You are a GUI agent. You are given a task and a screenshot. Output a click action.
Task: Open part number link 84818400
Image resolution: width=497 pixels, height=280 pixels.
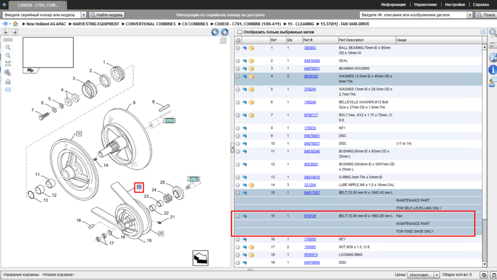coord(312,60)
